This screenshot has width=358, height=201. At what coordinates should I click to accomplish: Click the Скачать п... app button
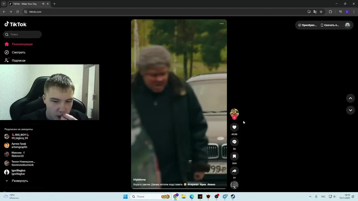pos(330,25)
